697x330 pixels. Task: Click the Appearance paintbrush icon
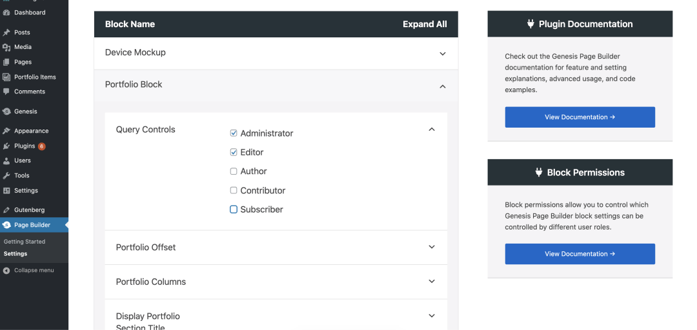point(6,131)
